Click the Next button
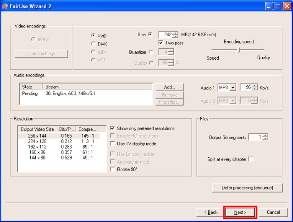 (x=240, y=212)
